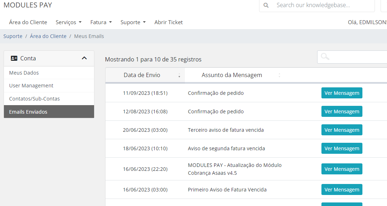Image resolution: width=387 pixels, height=206 pixels.
Task: Sort by Data de Envio column arrows
Action: [x=179, y=75]
